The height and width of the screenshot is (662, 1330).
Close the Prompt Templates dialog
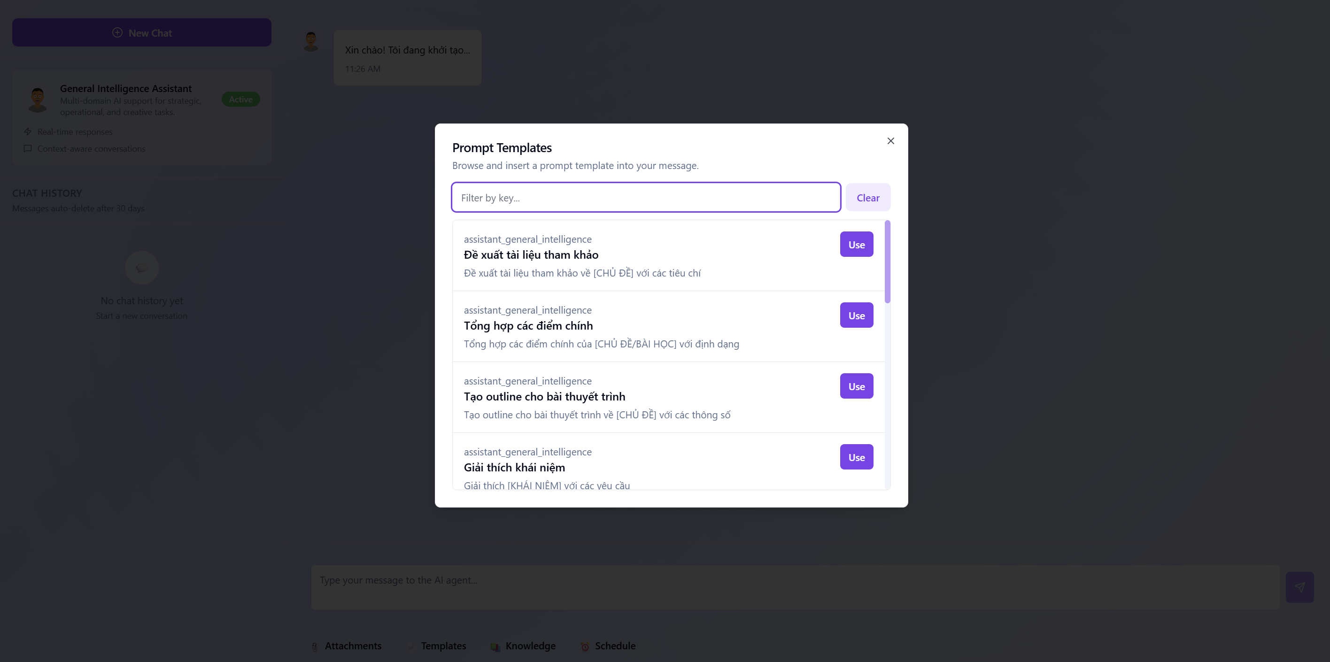[890, 141]
